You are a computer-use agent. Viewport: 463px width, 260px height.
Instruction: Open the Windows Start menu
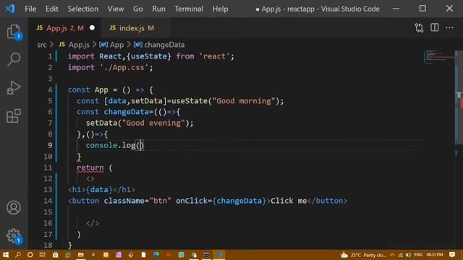point(5,255)
